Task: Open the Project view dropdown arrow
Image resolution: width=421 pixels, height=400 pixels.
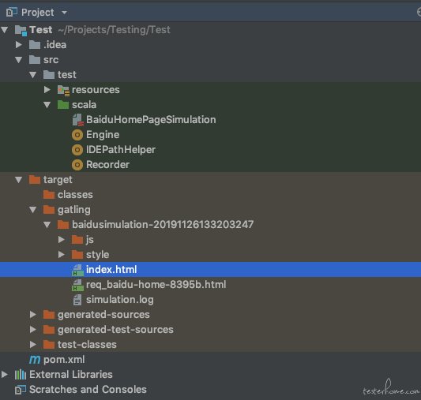Action: click(x=64, y=13)
